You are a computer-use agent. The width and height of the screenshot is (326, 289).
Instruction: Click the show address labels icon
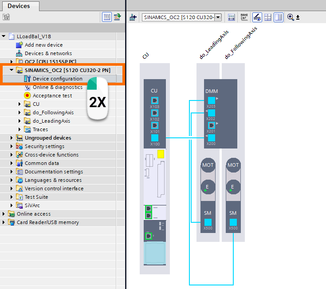coord(231,17)
